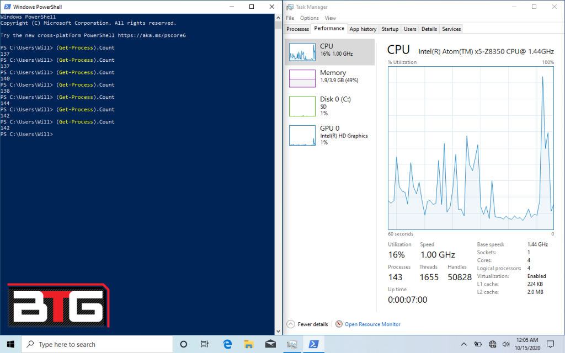Screen dimensions: 565x353
Task: Click the aka.ms/pscore6 URL text
Action: click(152, 35)
